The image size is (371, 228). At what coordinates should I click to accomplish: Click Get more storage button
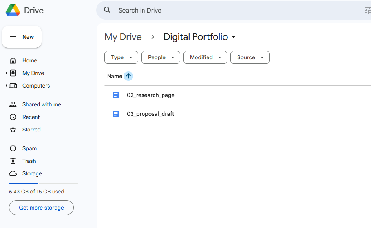click(41, 208)
